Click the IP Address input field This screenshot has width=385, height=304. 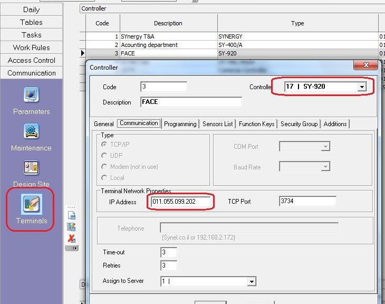pos(181,202)
